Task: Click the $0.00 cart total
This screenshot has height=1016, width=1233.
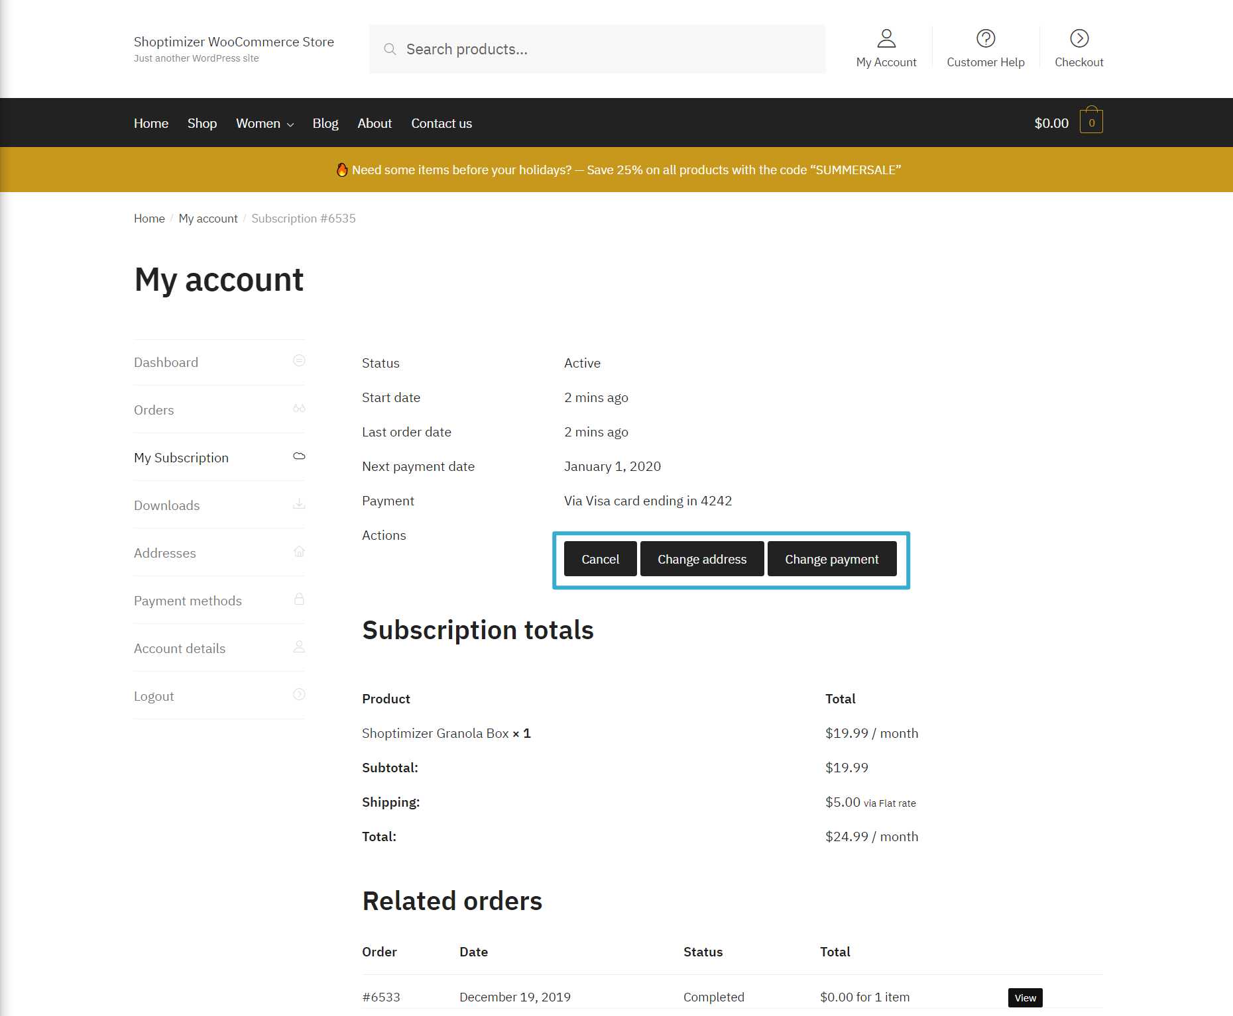Action: point(1051,123)
